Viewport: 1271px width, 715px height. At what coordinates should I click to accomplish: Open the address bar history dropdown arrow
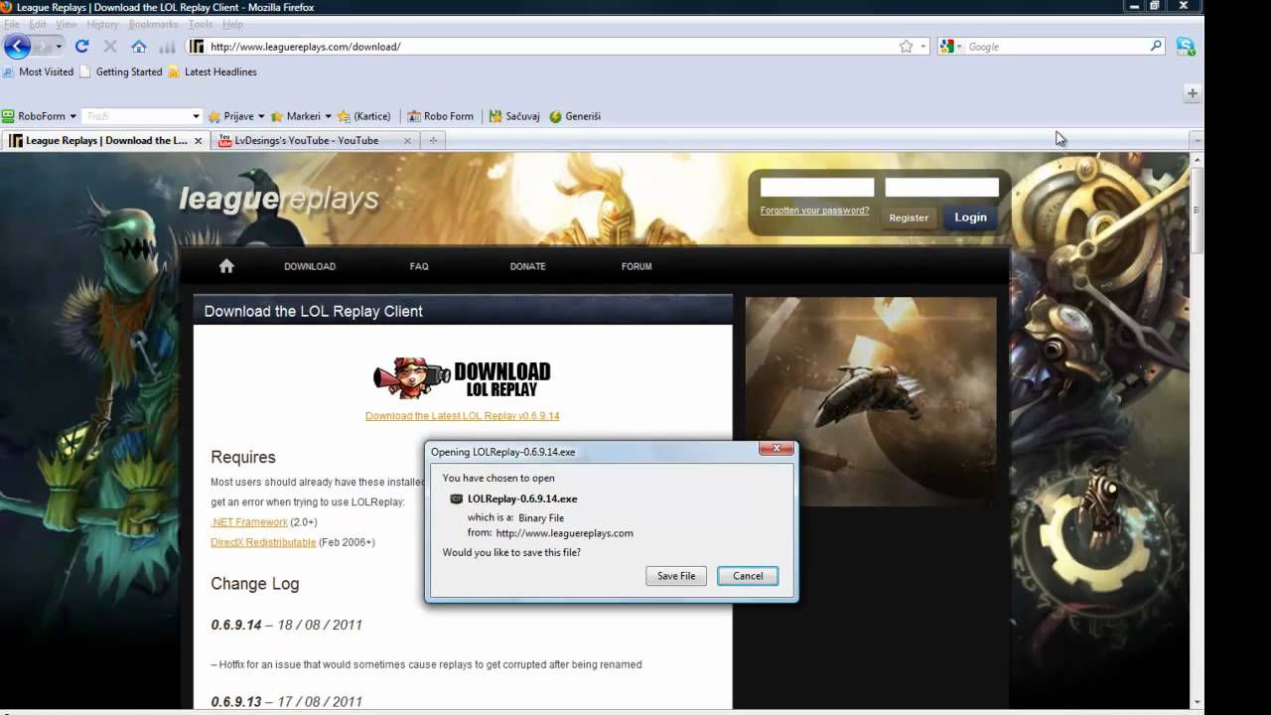pos(923,47)
